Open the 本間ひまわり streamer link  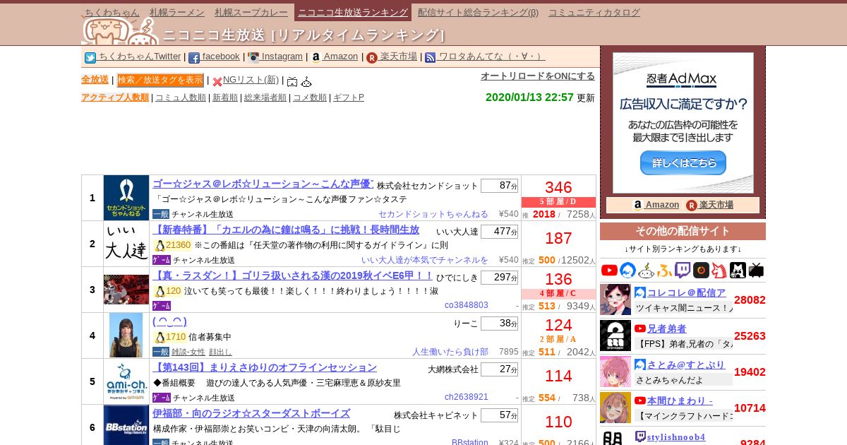tap(680, 400)
